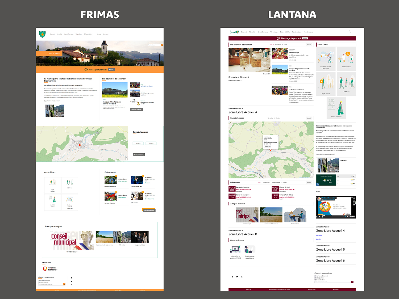Image resolution: width=399 pixels, height=299 pixels.
Task: Click Voir plus on the burgundy message bar
Action: click(x=305, y=38)
